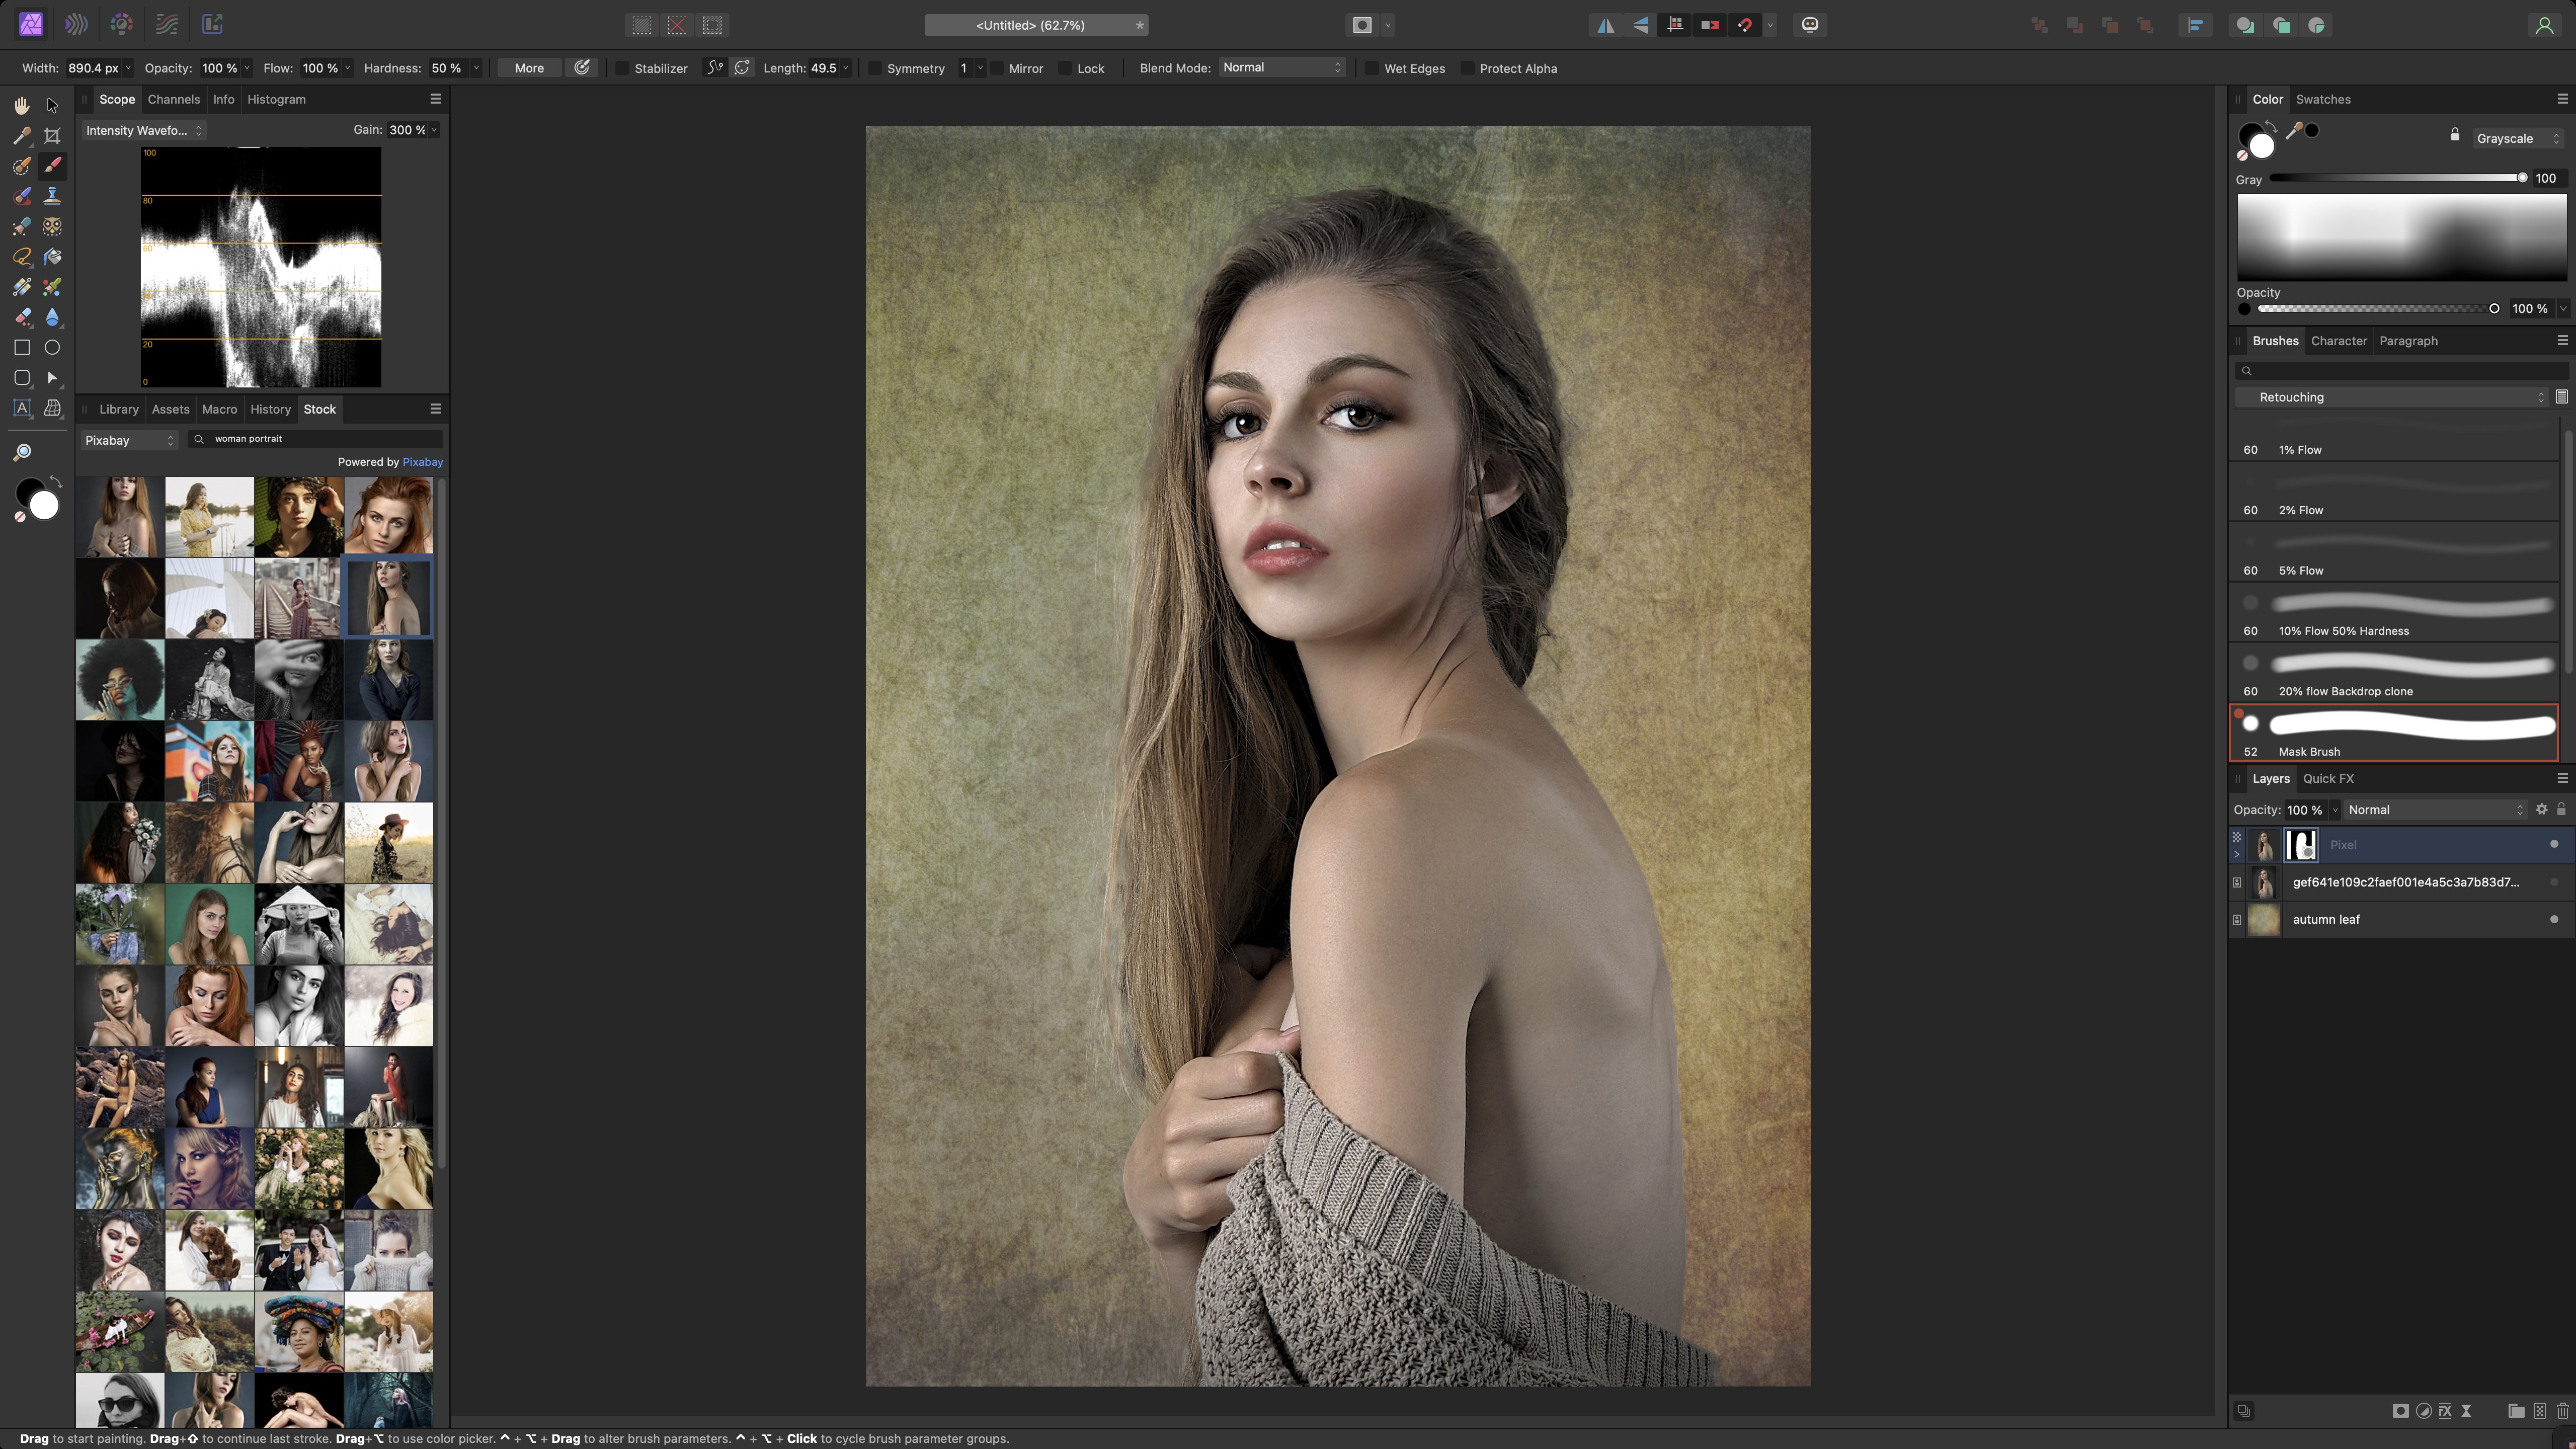The width and height of the screenshot is (2576, 1449).
Task: Show the hidden gef641e109c2 layer
Action: pos(2554,882)
